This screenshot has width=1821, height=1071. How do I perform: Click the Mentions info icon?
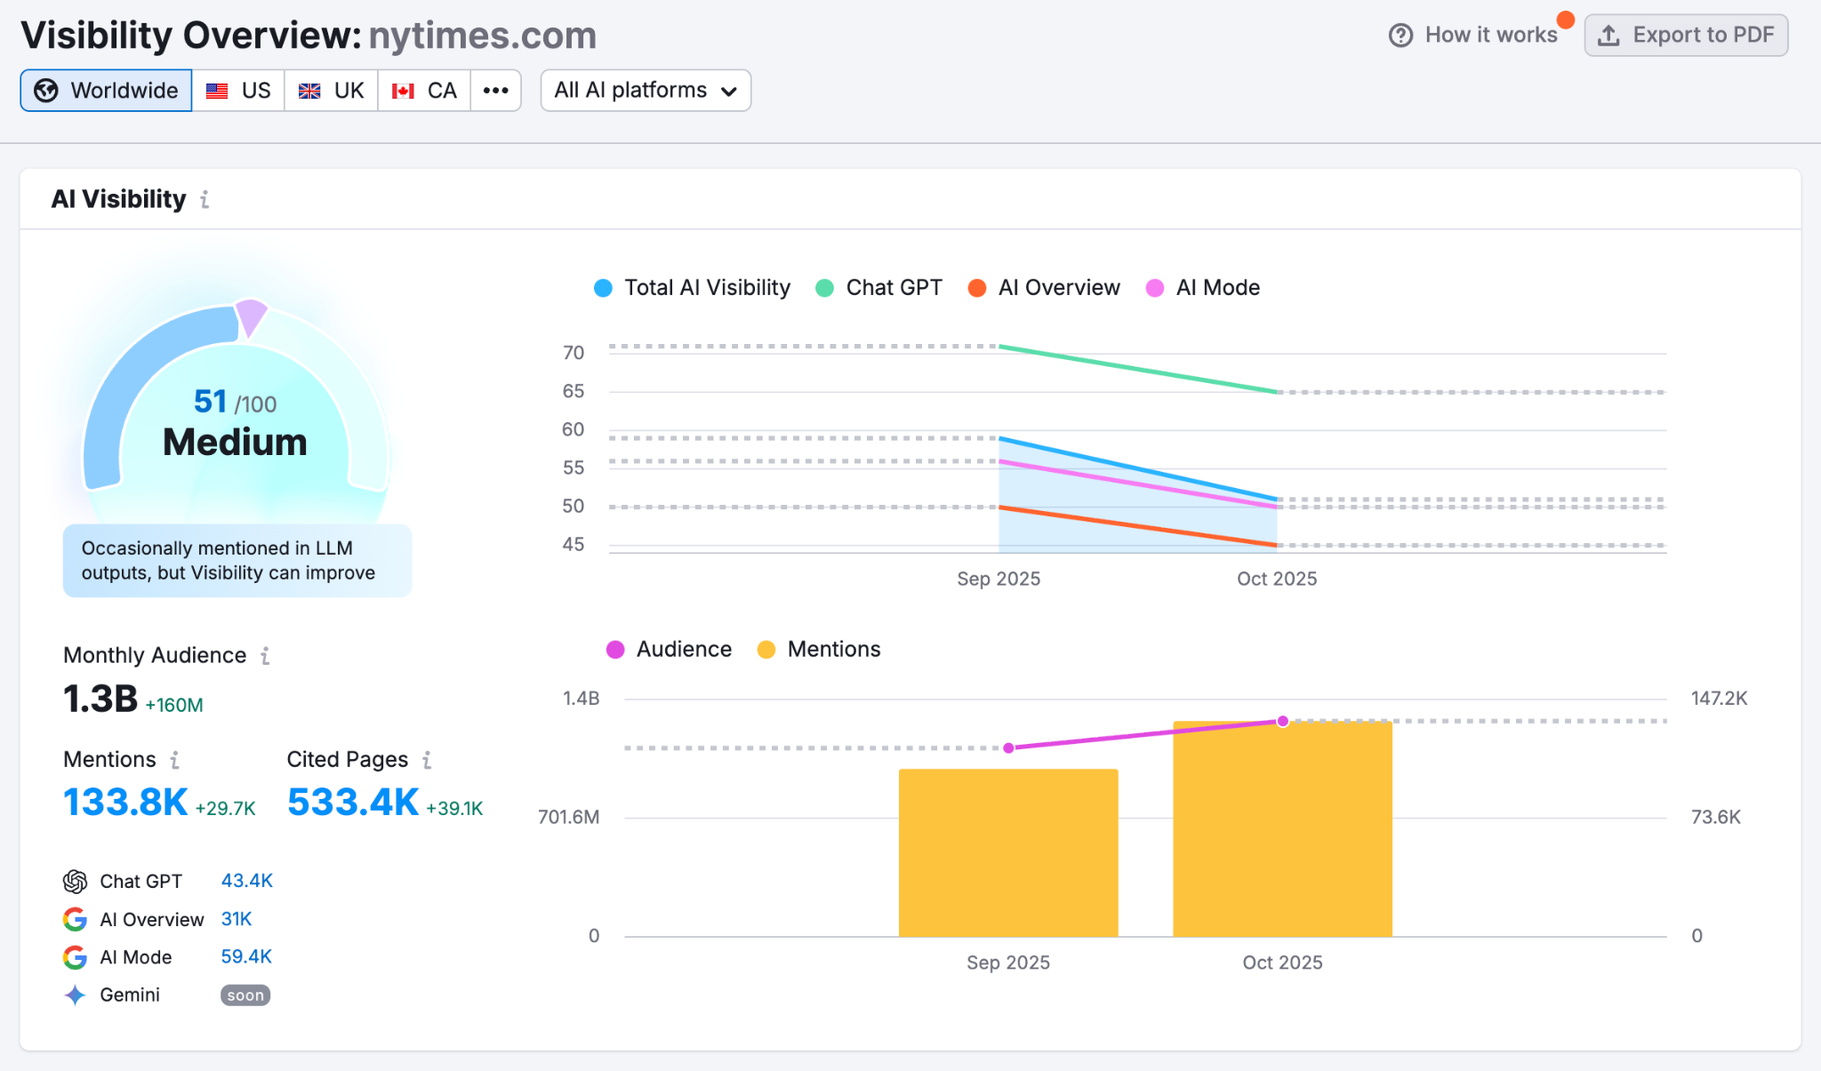point(172,761)
